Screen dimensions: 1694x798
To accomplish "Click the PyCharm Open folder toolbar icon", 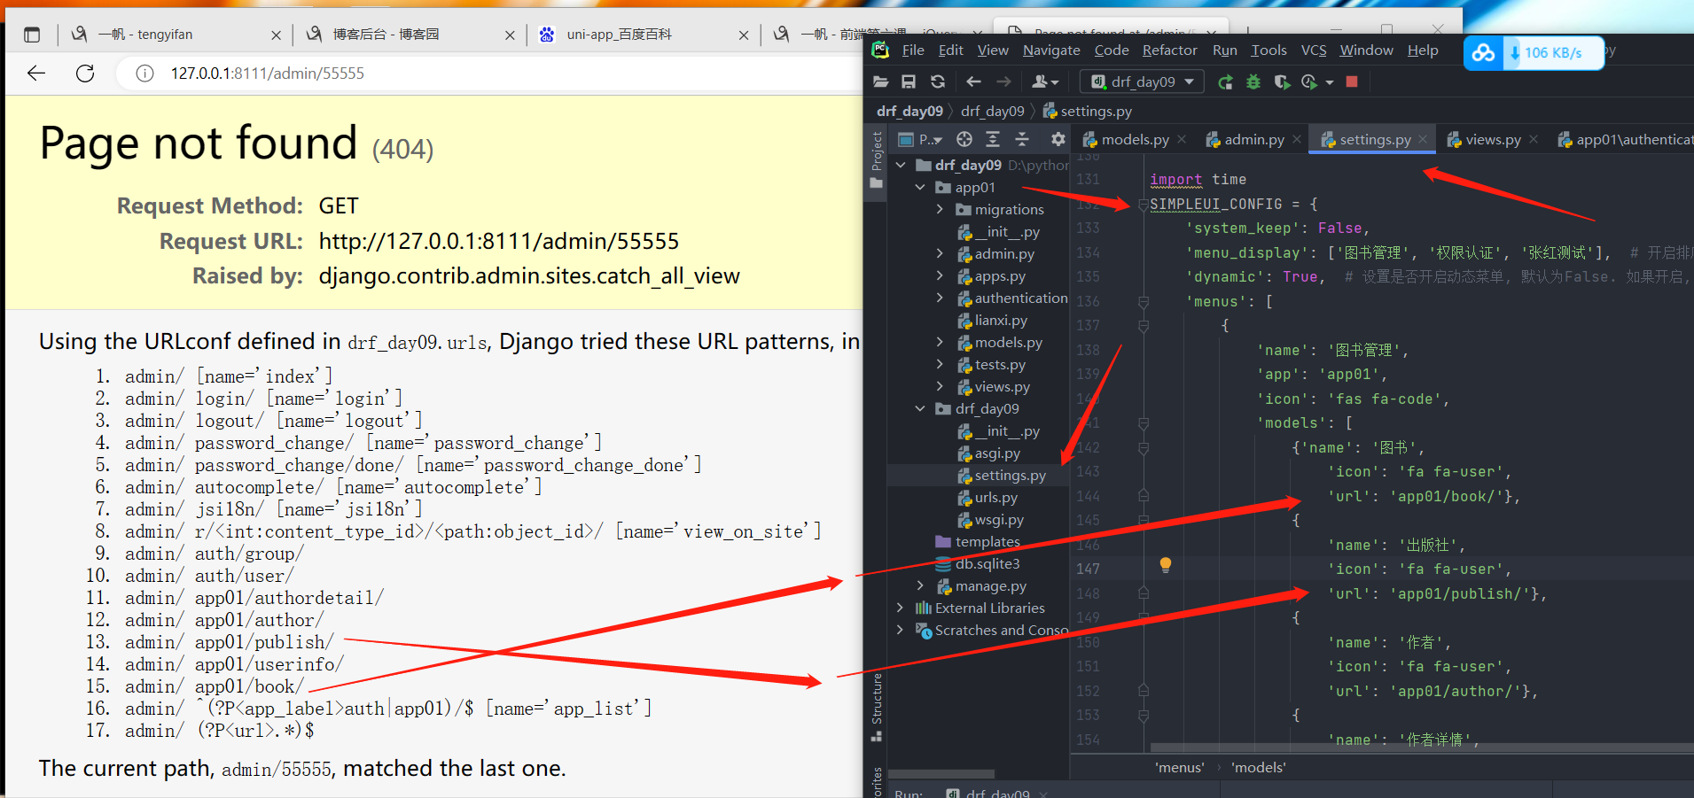I will click(x=881, y=82).
